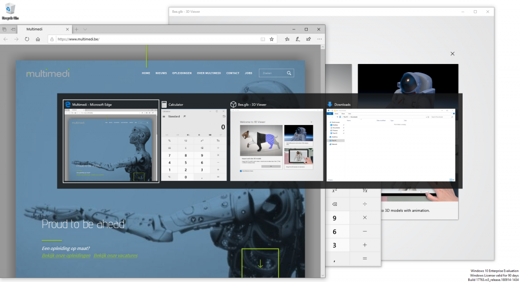Open tabs you've set aside icon
The width and height of the screenshot is (520, 282).
click(x=4, y=29)
